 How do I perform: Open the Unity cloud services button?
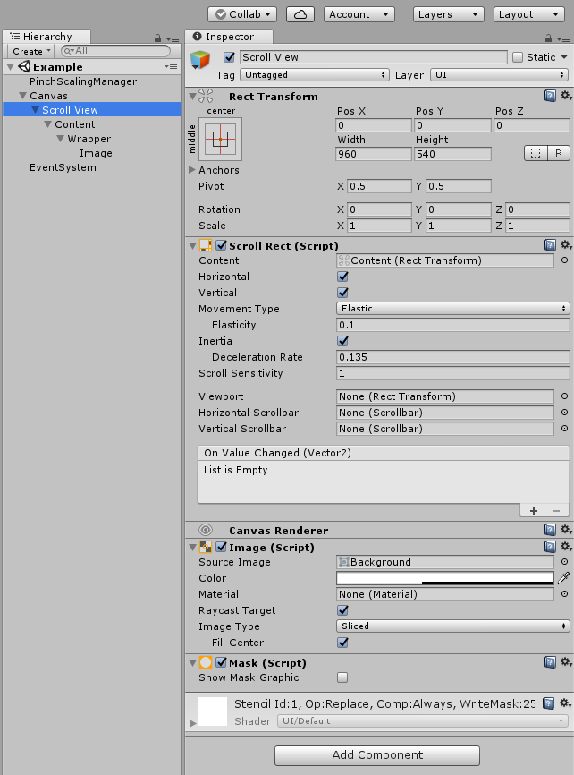pyautogui.click(x=300, y=14)
